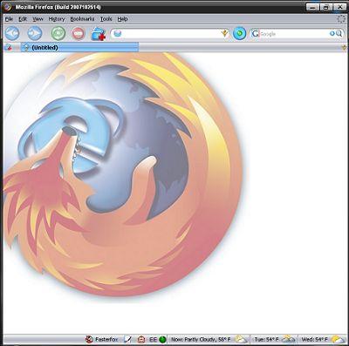Minimize the Firefox window

point(312,7)
